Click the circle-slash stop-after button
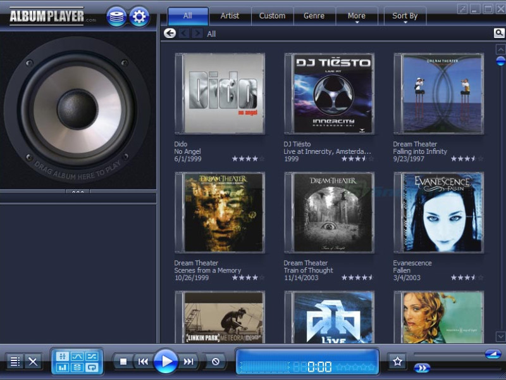Viewport: 506px width, 380px height. [215, 361]
